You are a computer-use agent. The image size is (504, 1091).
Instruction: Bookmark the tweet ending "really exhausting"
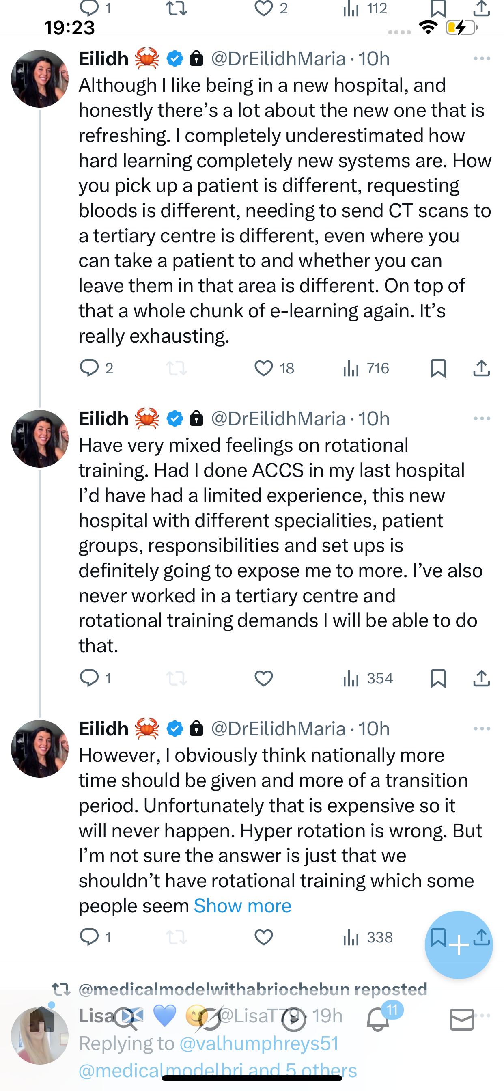(x=438, y=368)
